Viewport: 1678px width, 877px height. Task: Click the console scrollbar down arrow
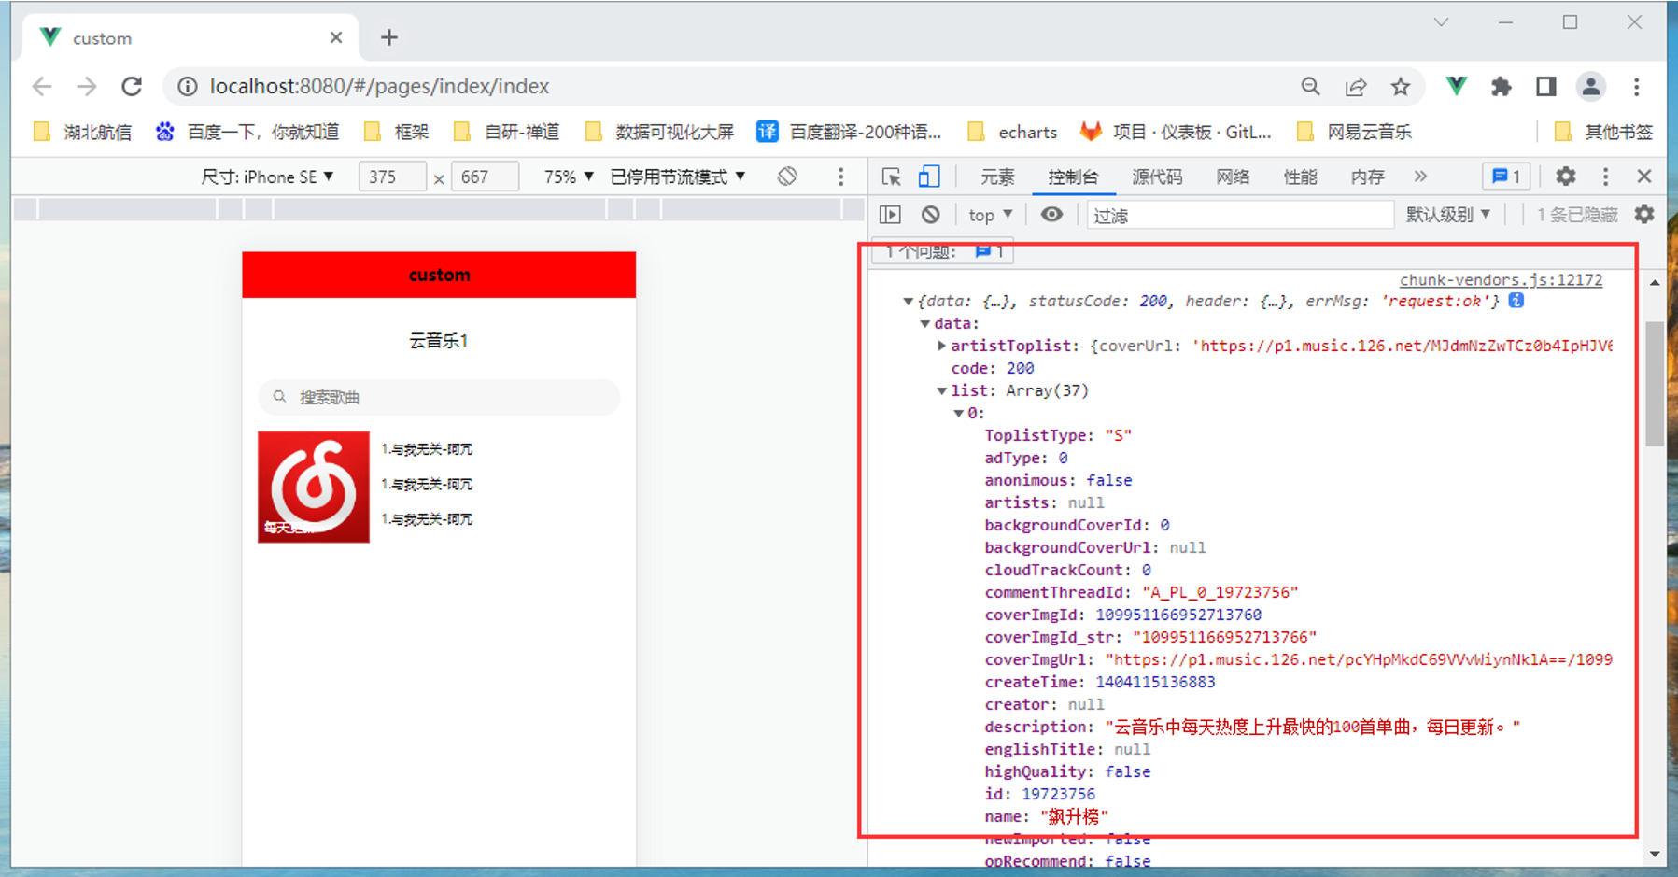click(x=1655, y=855)
